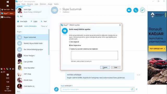Open Can ÇEVRİM contact avatar

[x=20, y=62]
